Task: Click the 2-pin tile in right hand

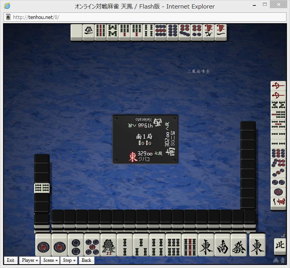Action: pyautogui.click(x=278, y=182)
